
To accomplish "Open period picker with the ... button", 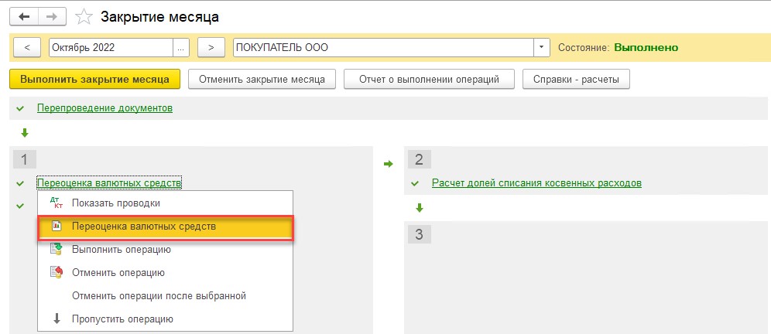I will click(181, 48).
